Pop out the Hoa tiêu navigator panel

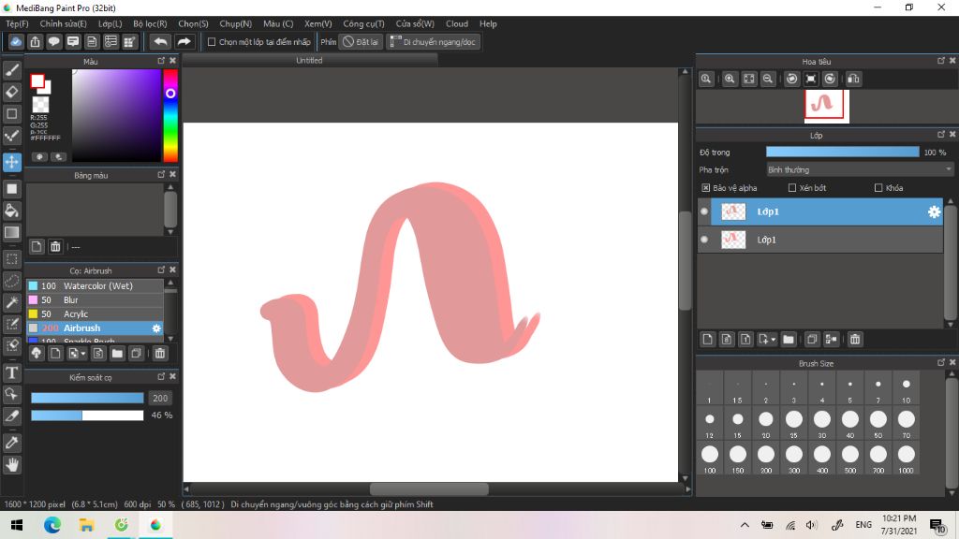(x=940, y=61)
